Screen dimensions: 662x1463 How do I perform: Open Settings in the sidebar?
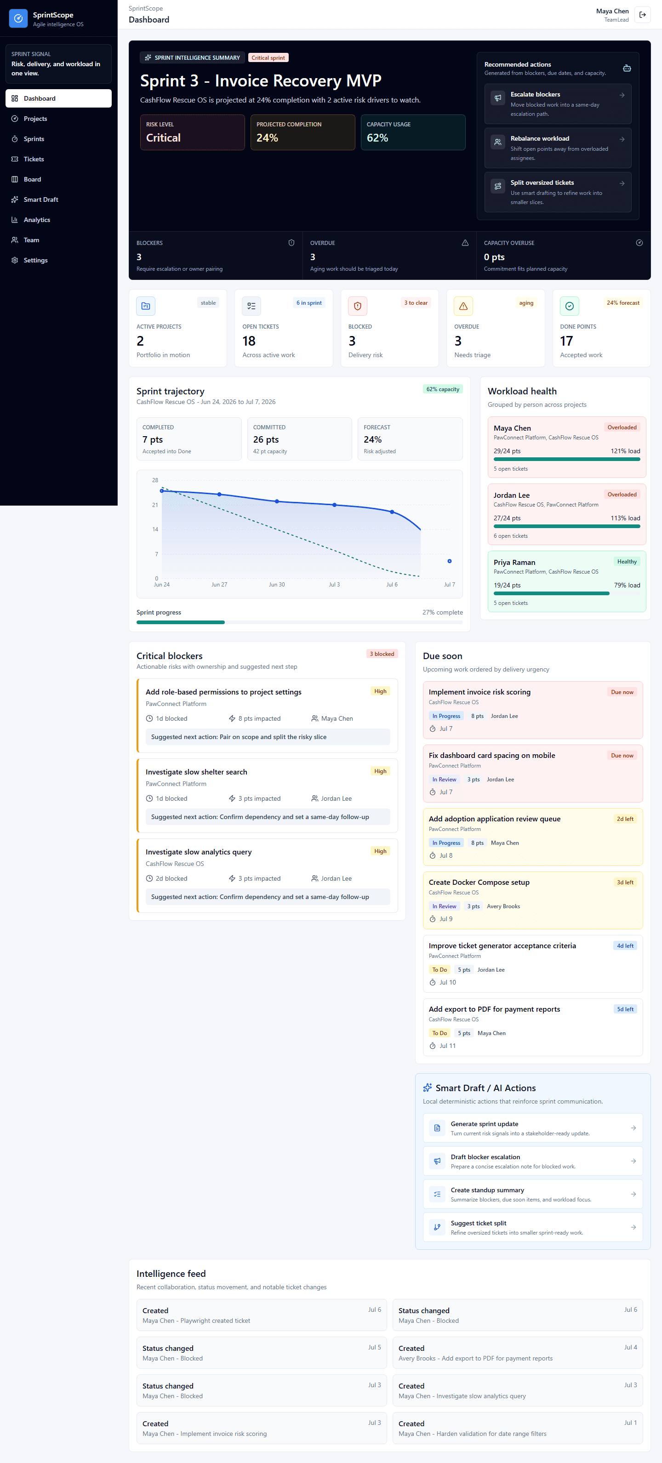coord(58,260)
